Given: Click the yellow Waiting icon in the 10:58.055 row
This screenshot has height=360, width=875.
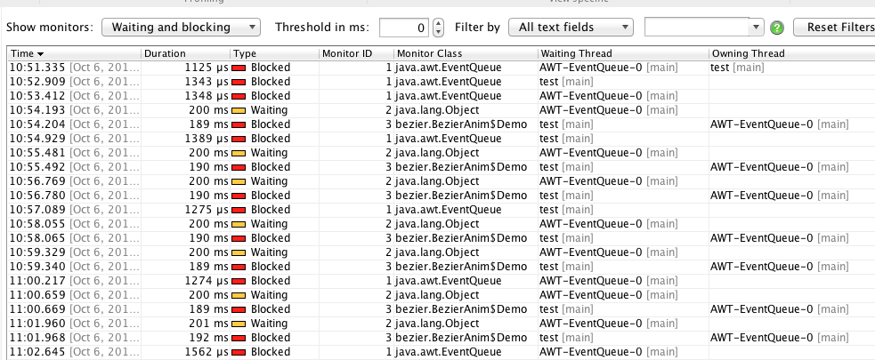Looking at the screenshot, I should (239, 224).
